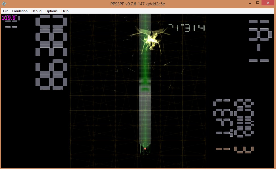Image resolution: width=276 pixels, height=169 pixels.
Task: Click the gray block cluster at lower right
Action: pyautogui.click(x=234, y=118)
